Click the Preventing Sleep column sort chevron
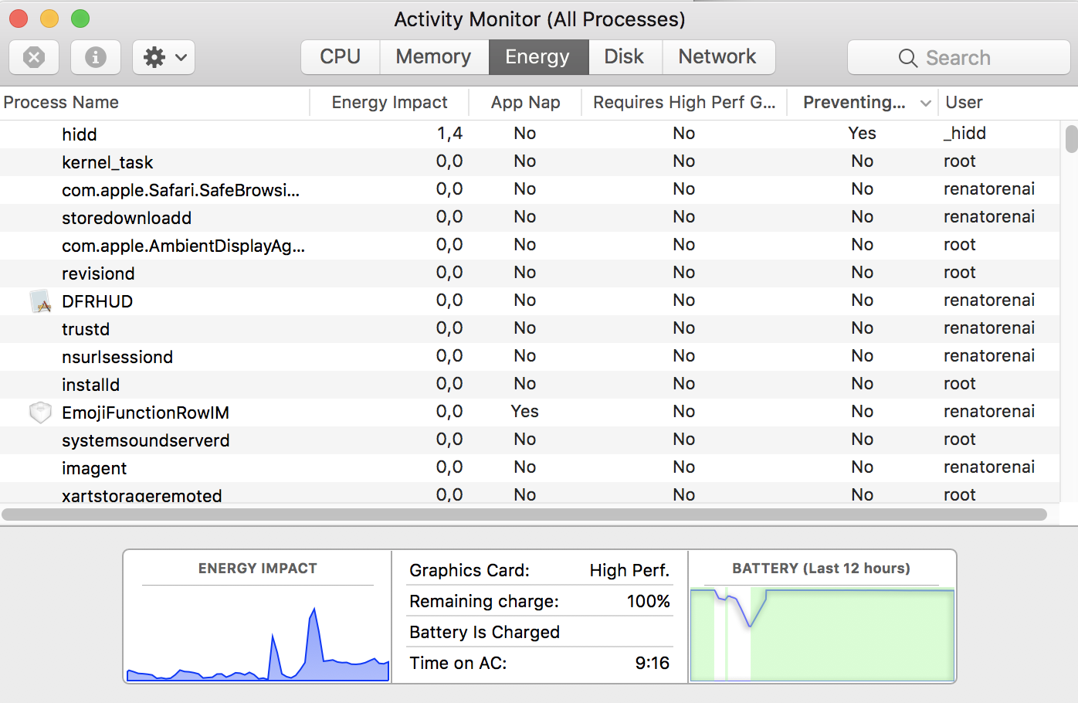The image size is (1078, 703). (x=925, y=103)
